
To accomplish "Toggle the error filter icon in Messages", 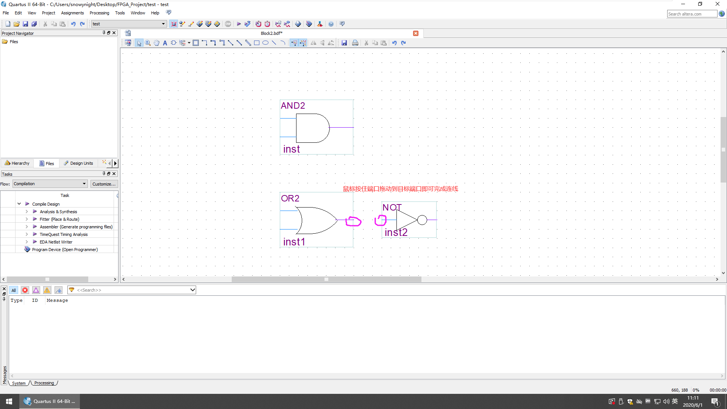I will pos(25,290).
